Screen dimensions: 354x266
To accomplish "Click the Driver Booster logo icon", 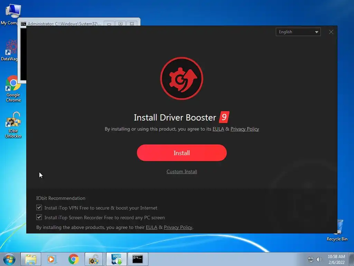I will point(181,78).
